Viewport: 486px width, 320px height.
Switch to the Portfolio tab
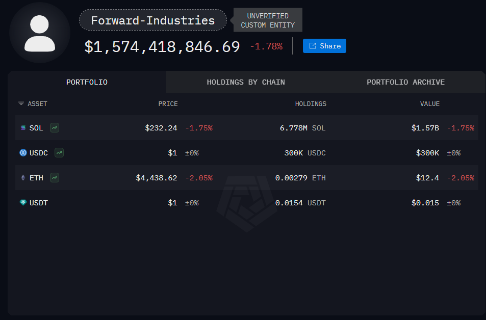point(87,82)
